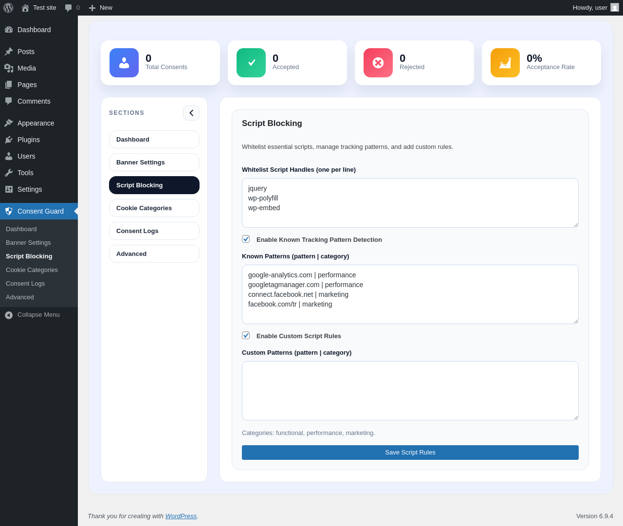Uncheck Enable Custom Script Rules
This screenshot has height=526, width=623.
point(246,335)
